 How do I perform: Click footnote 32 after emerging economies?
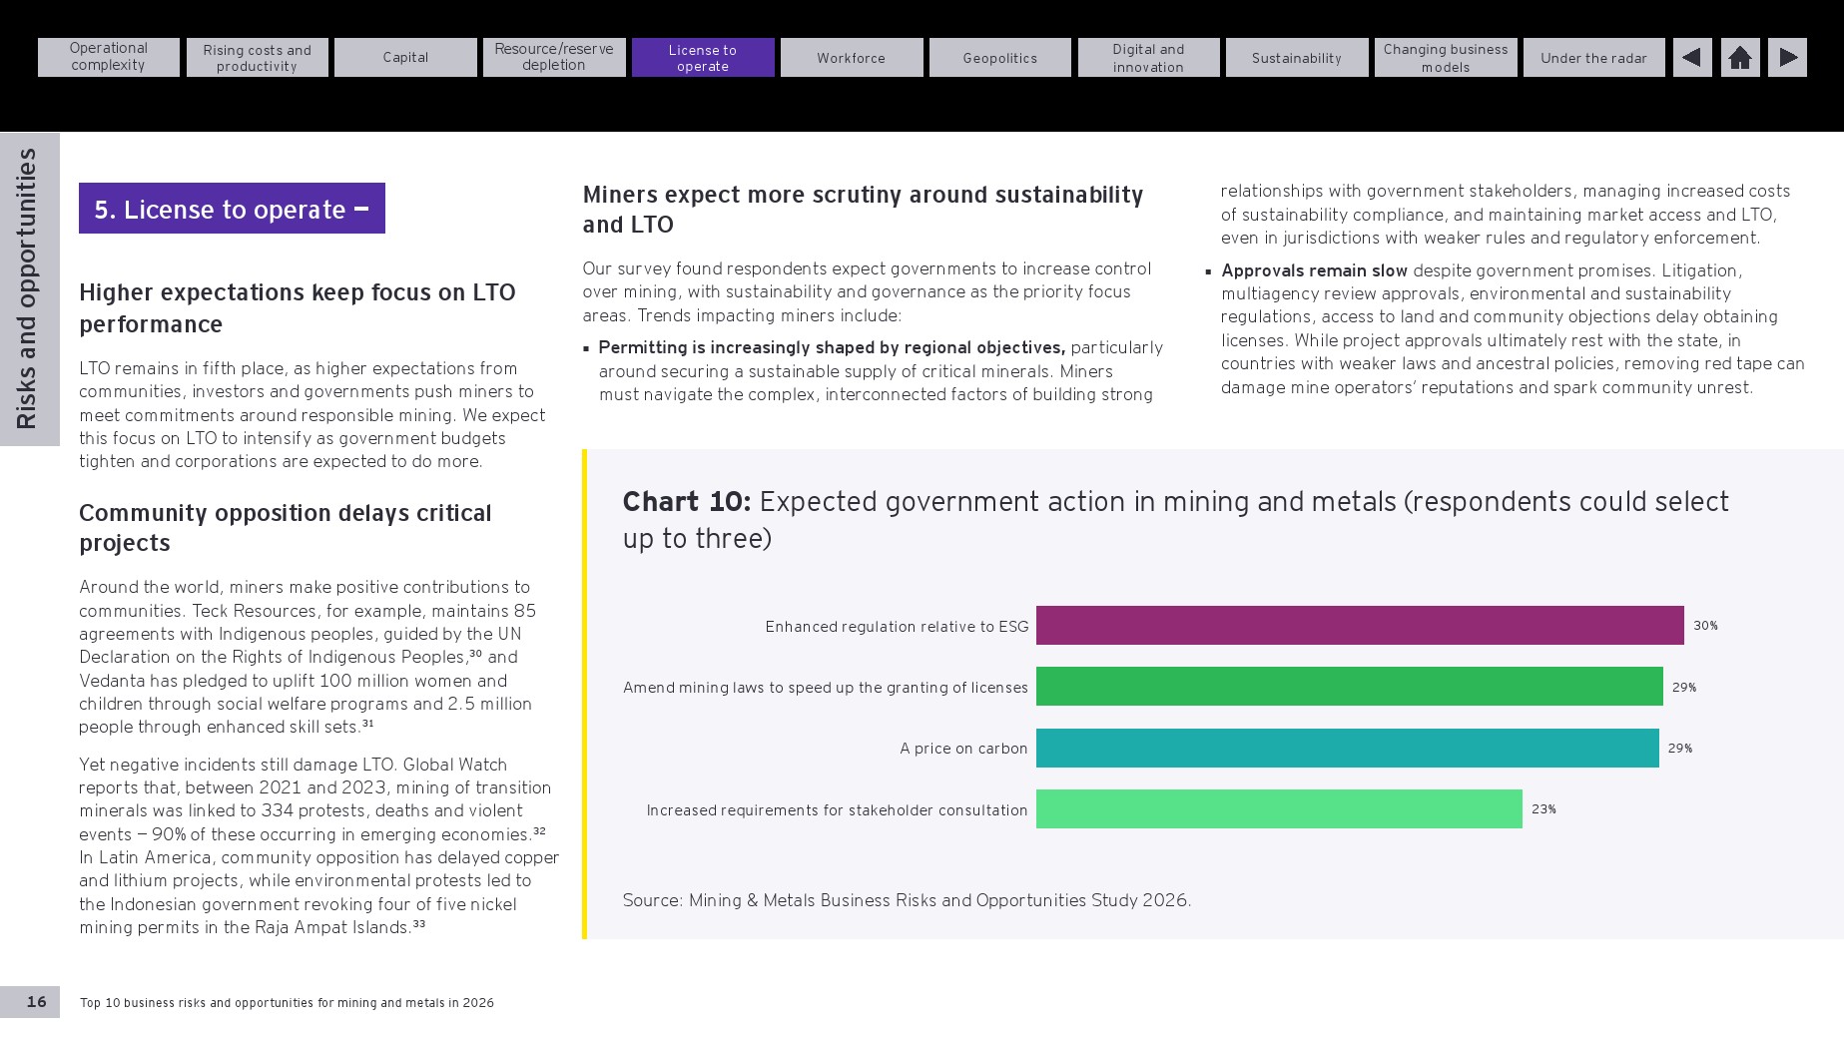(539, 830)
